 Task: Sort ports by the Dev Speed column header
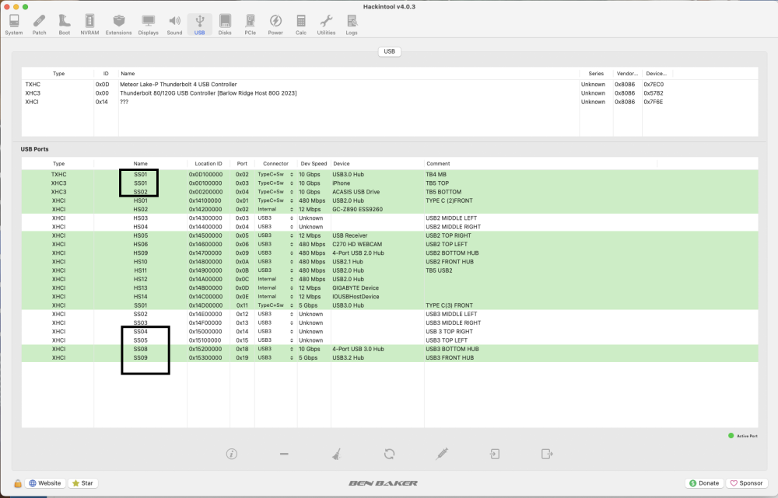(314, 163)
